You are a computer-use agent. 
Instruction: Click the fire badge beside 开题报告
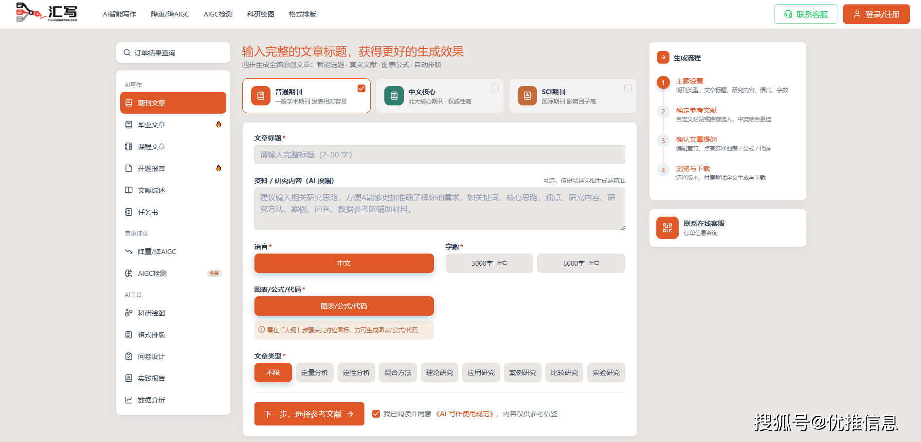(218, 169)
